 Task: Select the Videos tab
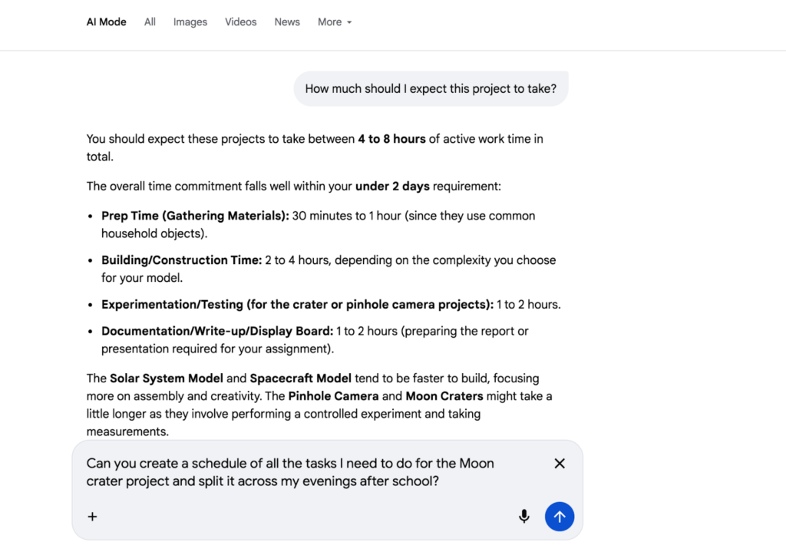tap(240, 21)
